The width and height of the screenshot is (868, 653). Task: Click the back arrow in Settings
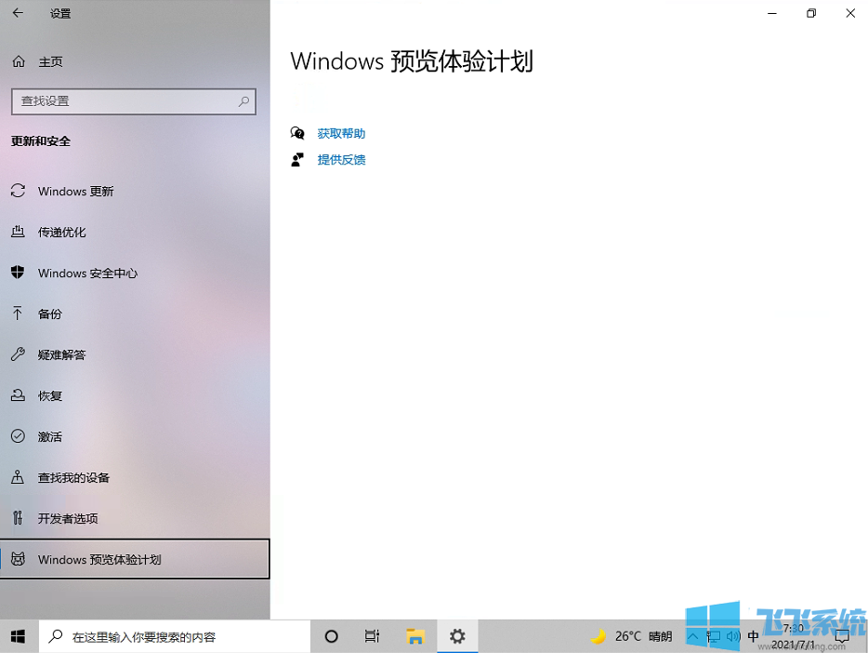[x=18, y=14]
